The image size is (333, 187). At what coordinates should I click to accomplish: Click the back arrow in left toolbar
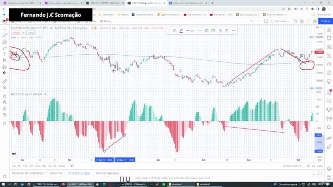tap(5, 73)
